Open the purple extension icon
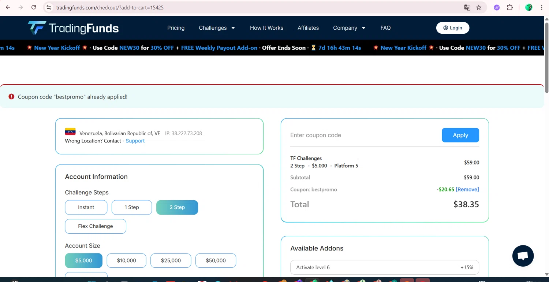 click(497, 7)
